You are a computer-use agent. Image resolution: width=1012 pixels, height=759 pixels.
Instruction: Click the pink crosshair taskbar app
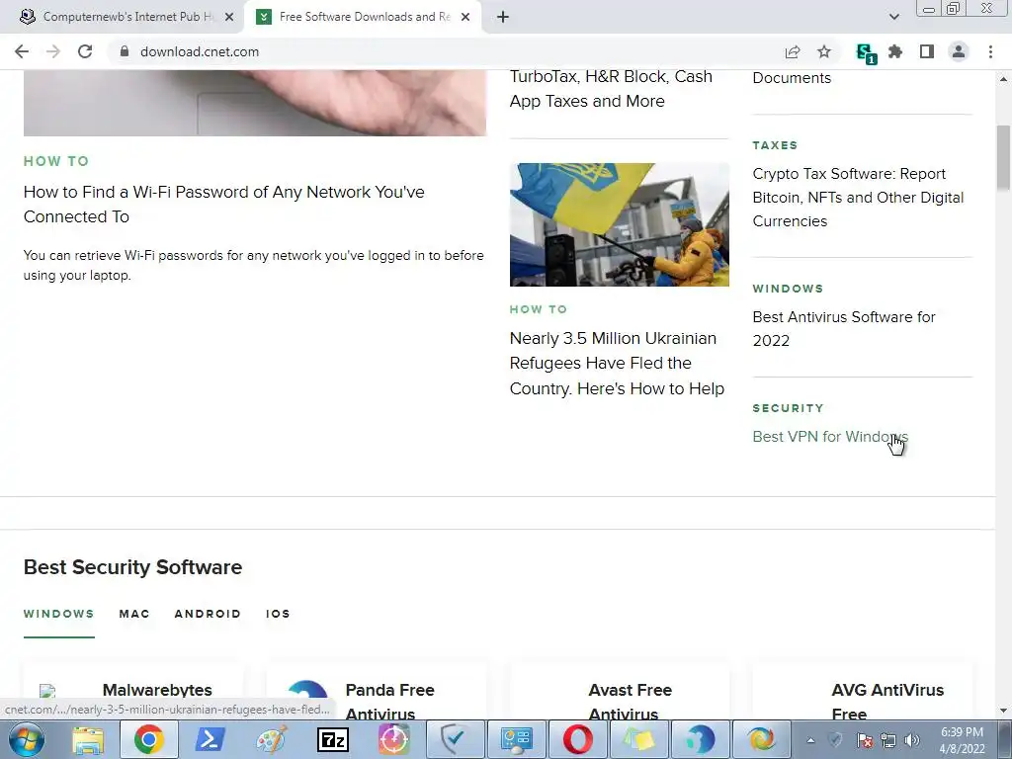pyautogui.click(x=393, y=739)
